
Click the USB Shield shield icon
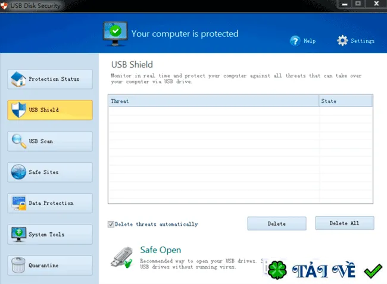click(x=18, y=110)
